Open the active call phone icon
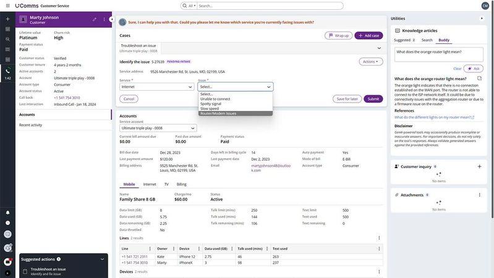 click(x=7, y=71)
